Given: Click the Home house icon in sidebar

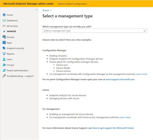Looking at the screenshot, I should (x=4, y=15).
